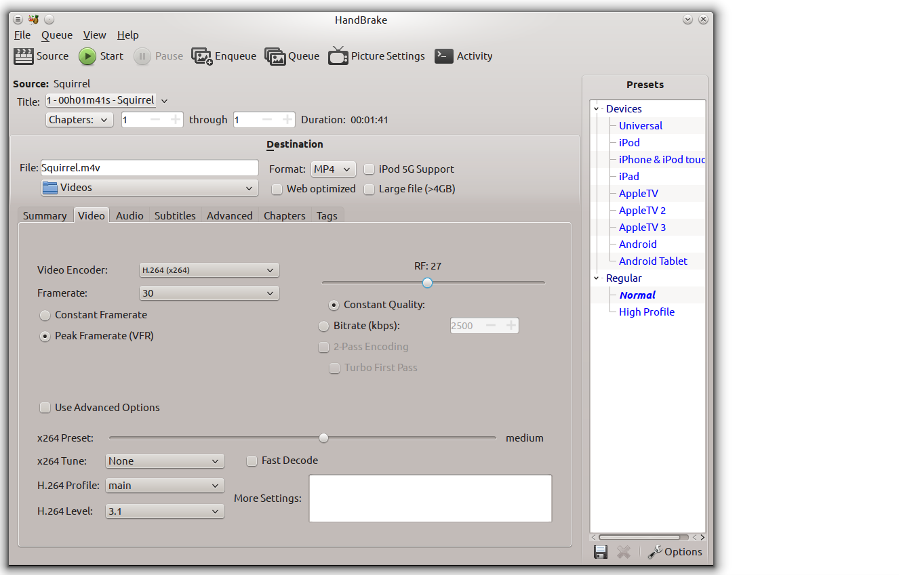Image resolution: width=899 pixels, height=575 pixels.
Task: Collapse the Regular preset group
Action: (x=597, y=278)
